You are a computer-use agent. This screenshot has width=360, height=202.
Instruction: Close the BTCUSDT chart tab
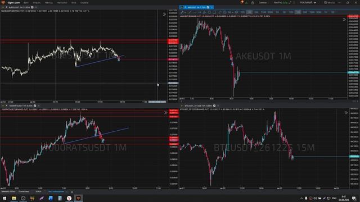[x=218, y=105]
